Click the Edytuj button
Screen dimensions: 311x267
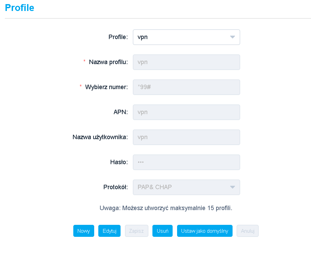click(x=109, y=231)
